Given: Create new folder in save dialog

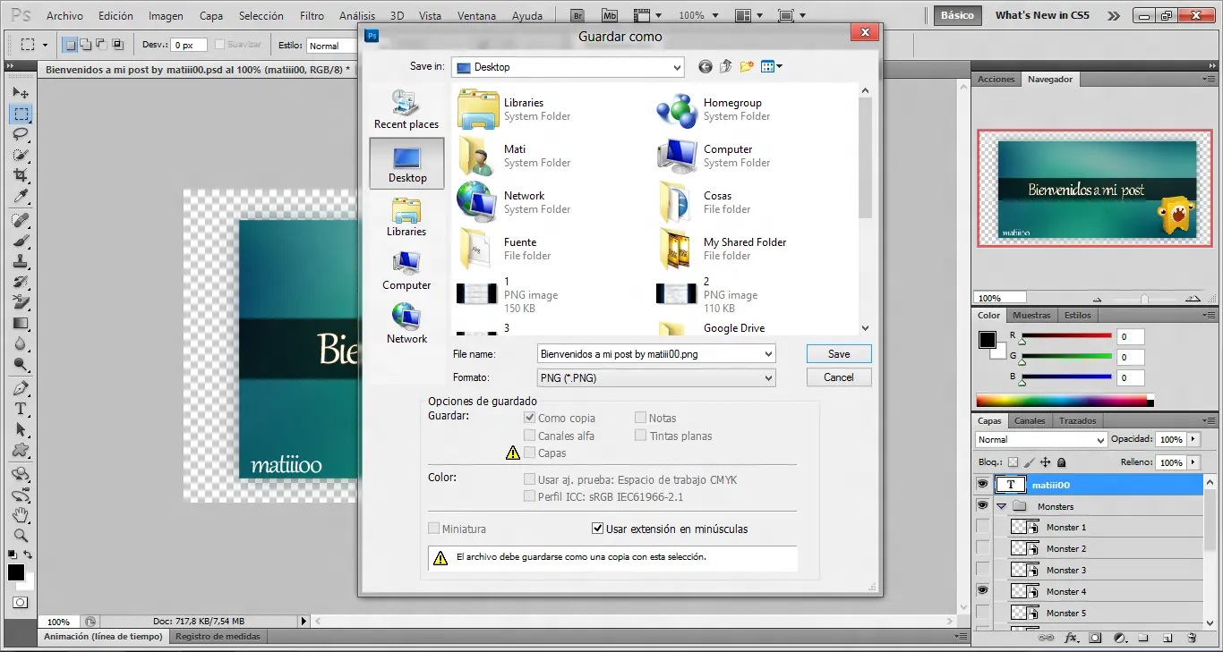Looking at the screenshot, I should (x=746, y=66).
